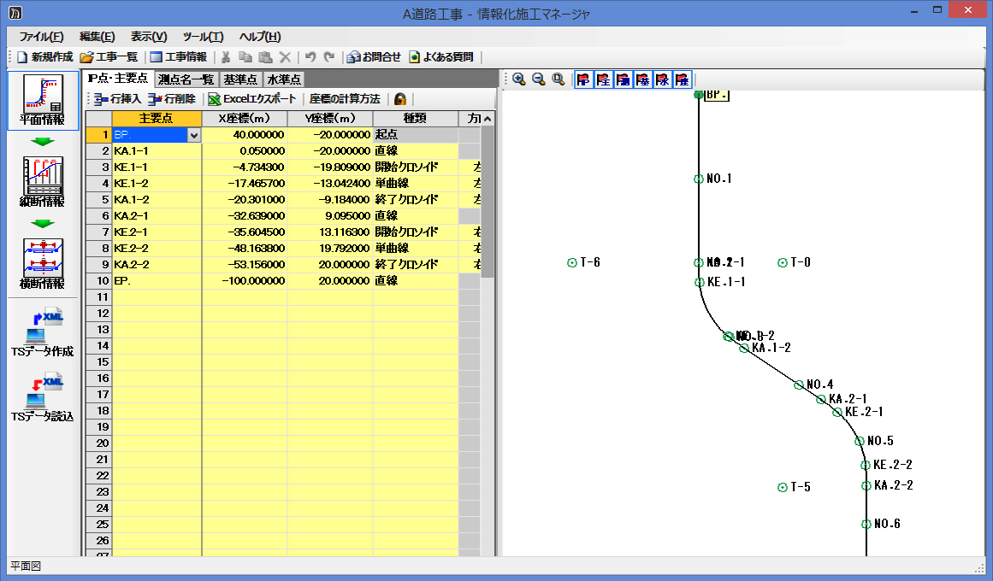This screenshot has height=581, width=993.
Task: Open the 平面情報 plan view module
Action: coord(43,100)
